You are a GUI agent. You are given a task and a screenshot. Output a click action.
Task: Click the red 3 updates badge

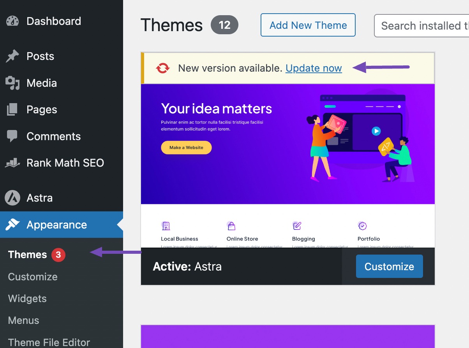tap(58, 255)
